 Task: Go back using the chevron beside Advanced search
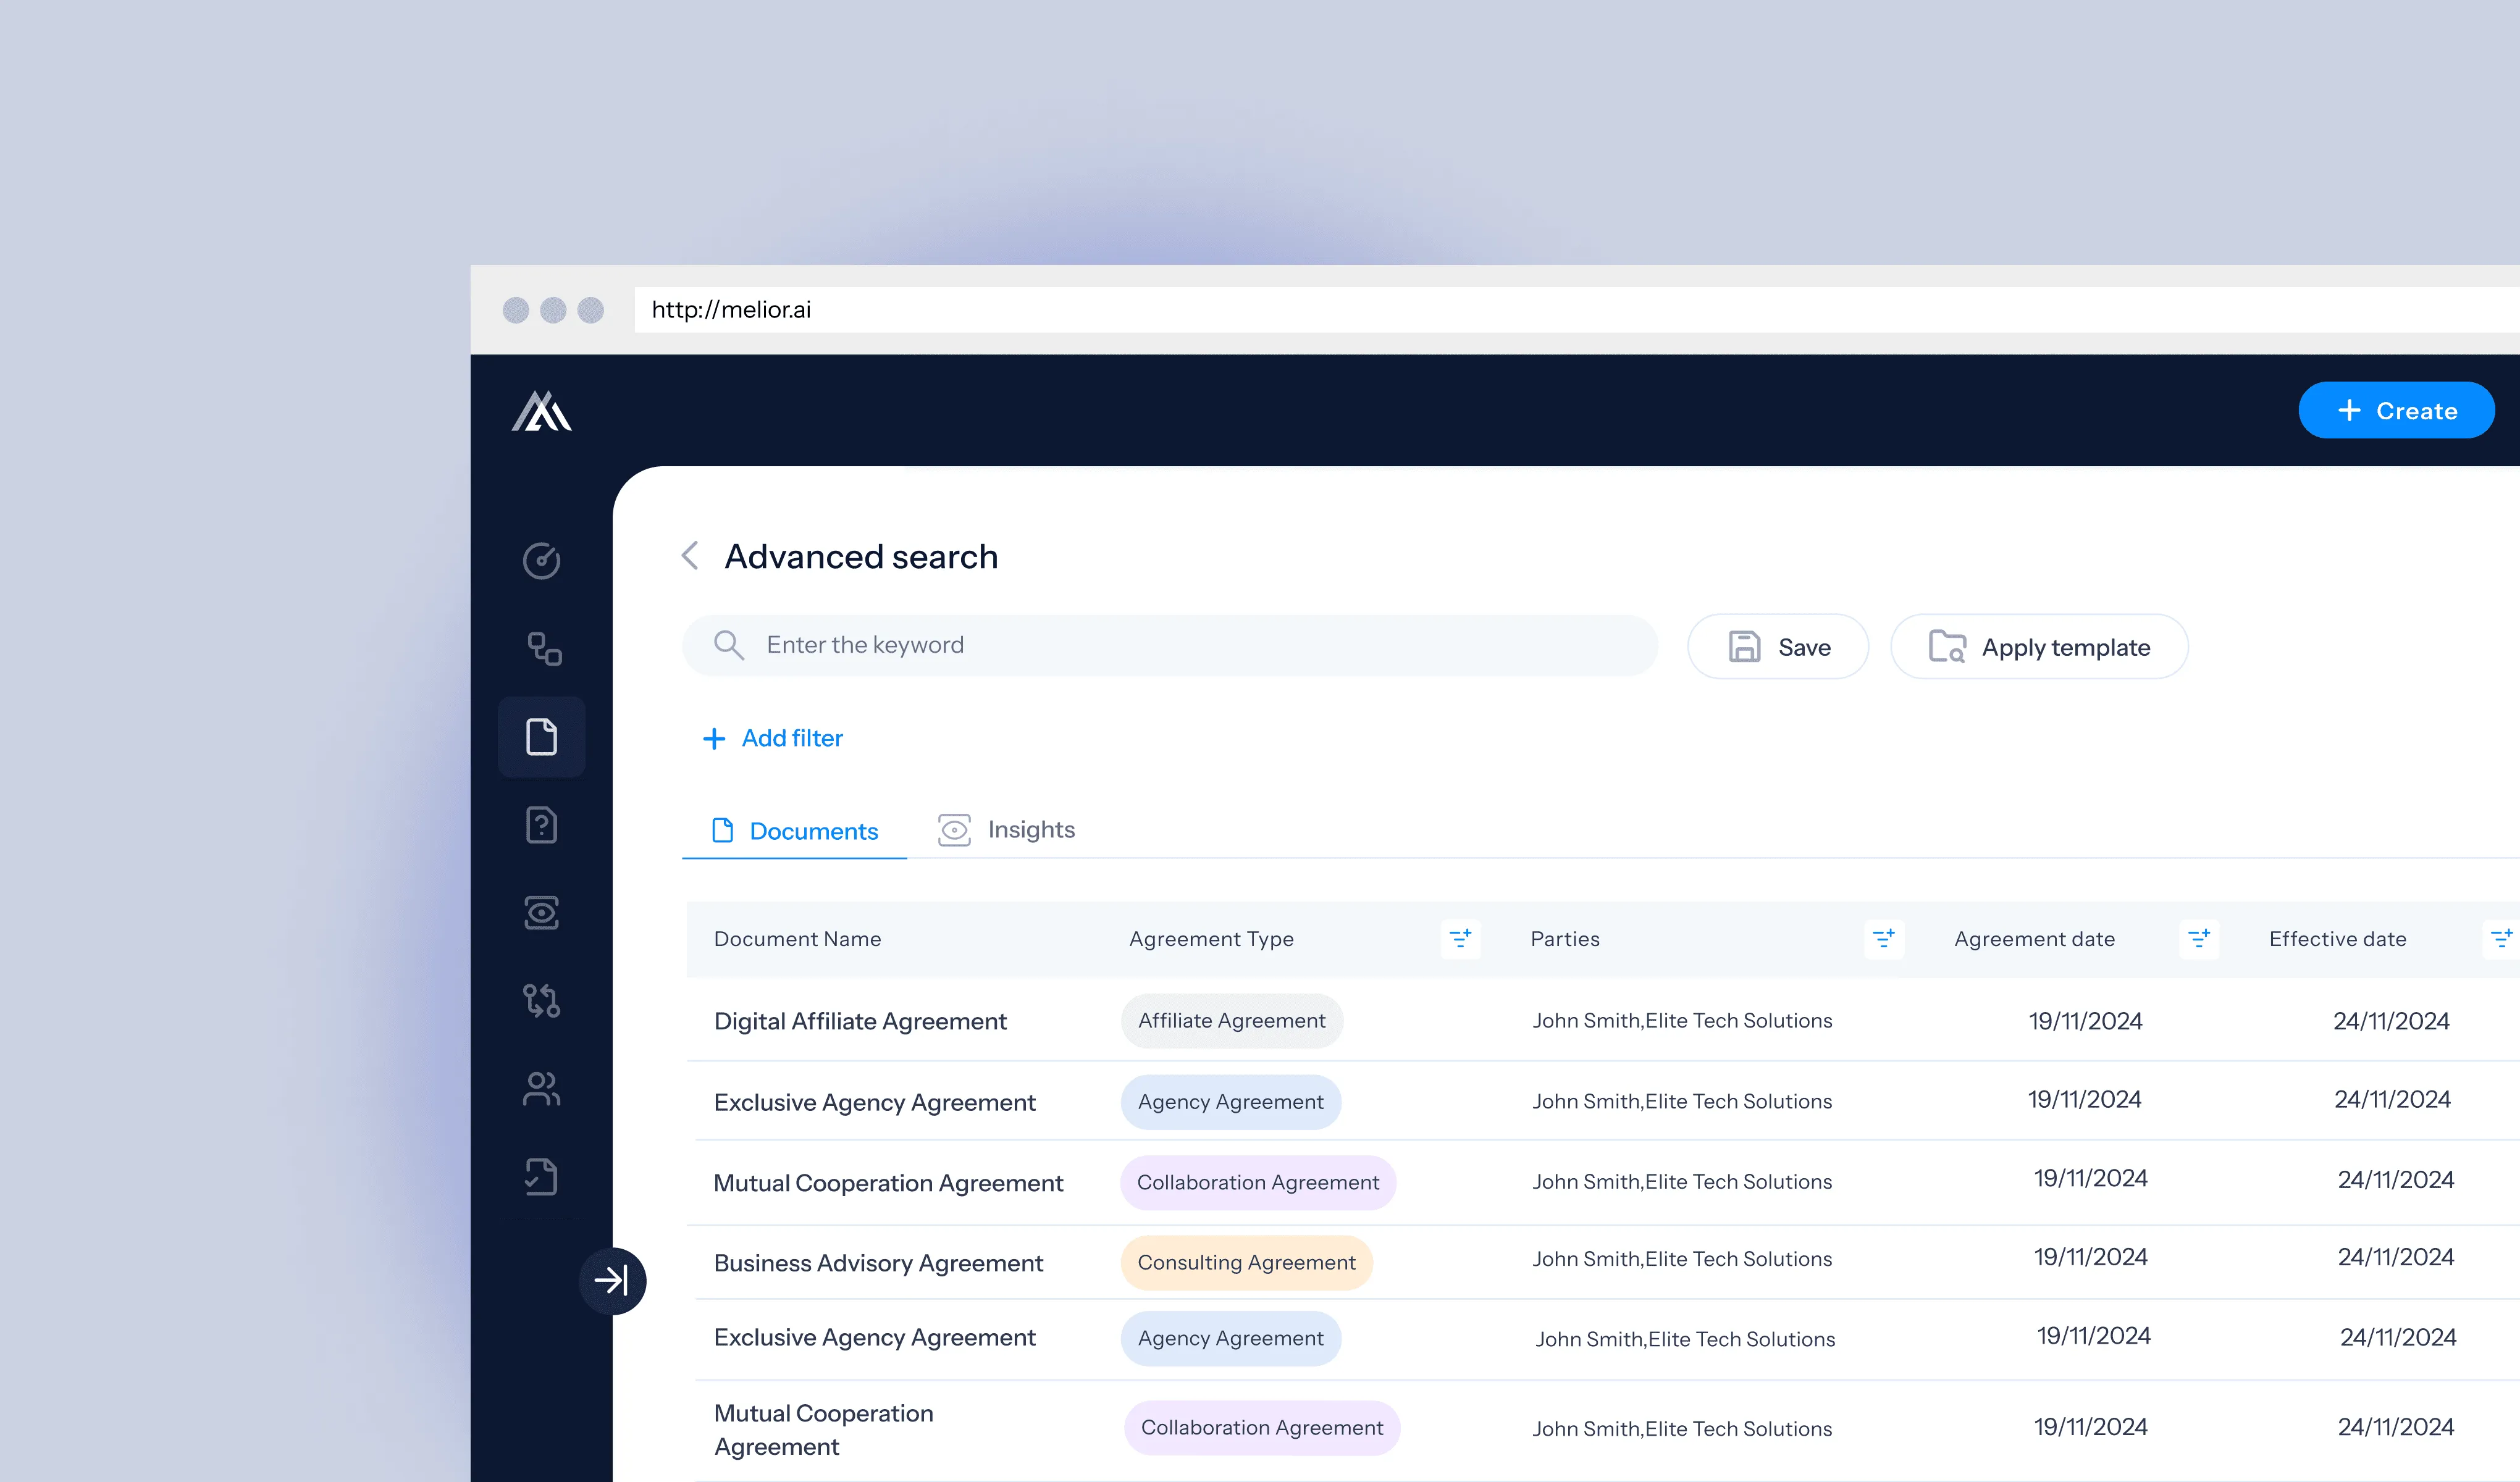coord(690,555)
